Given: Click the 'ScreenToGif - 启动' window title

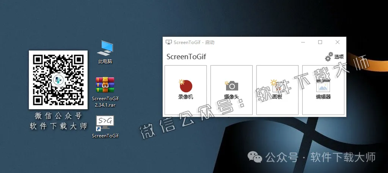Looking at the screenshot, I should coord(194,42).
